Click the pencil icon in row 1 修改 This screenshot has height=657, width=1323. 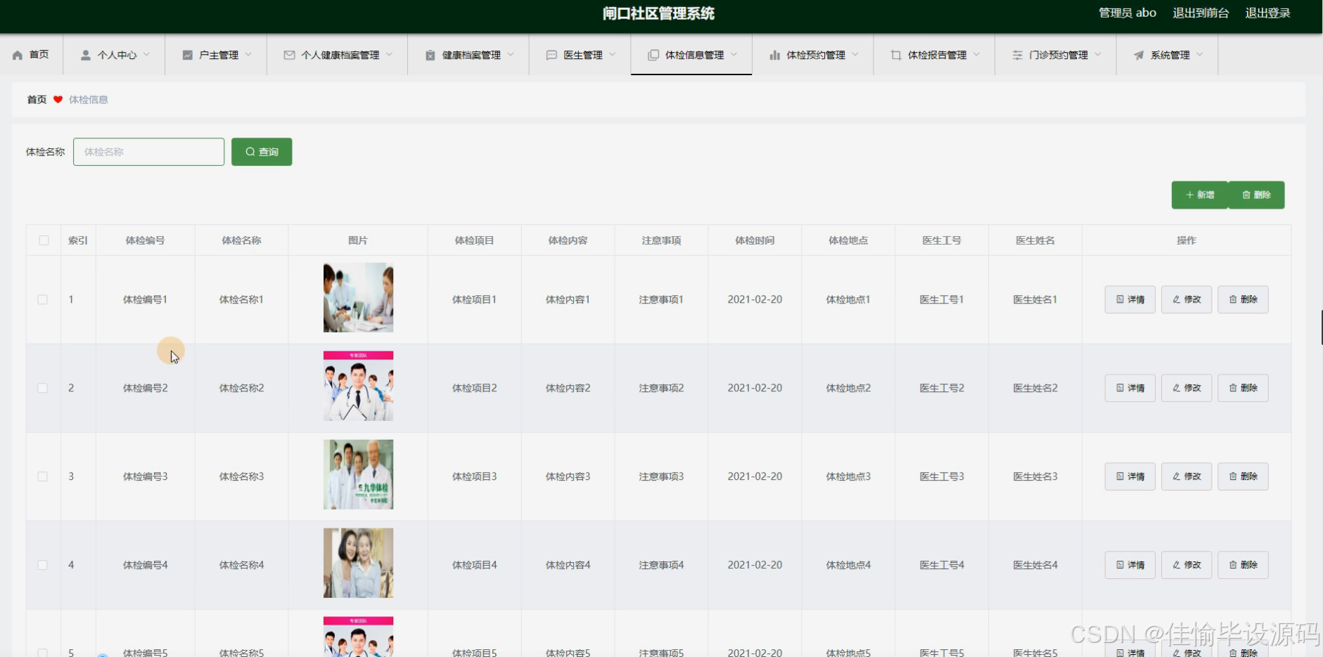pos(1176,299)
